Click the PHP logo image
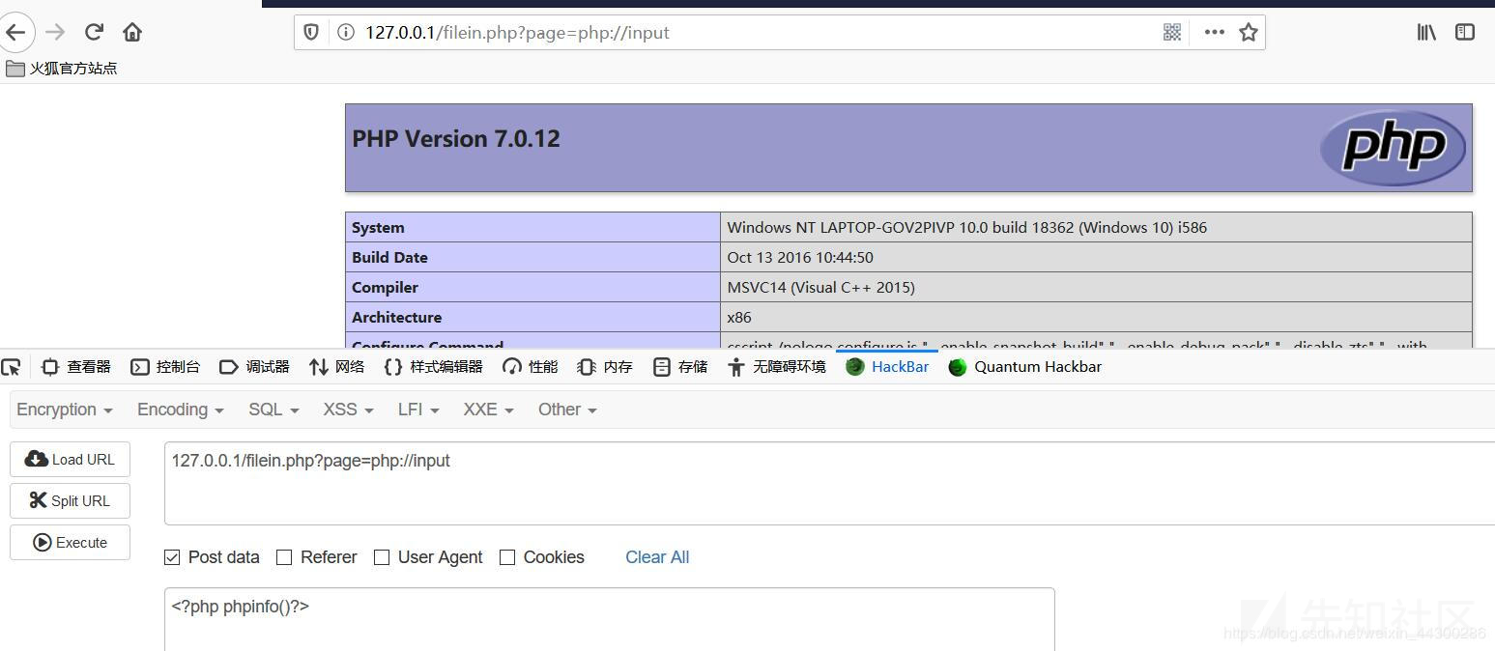 pos(1393,147)
